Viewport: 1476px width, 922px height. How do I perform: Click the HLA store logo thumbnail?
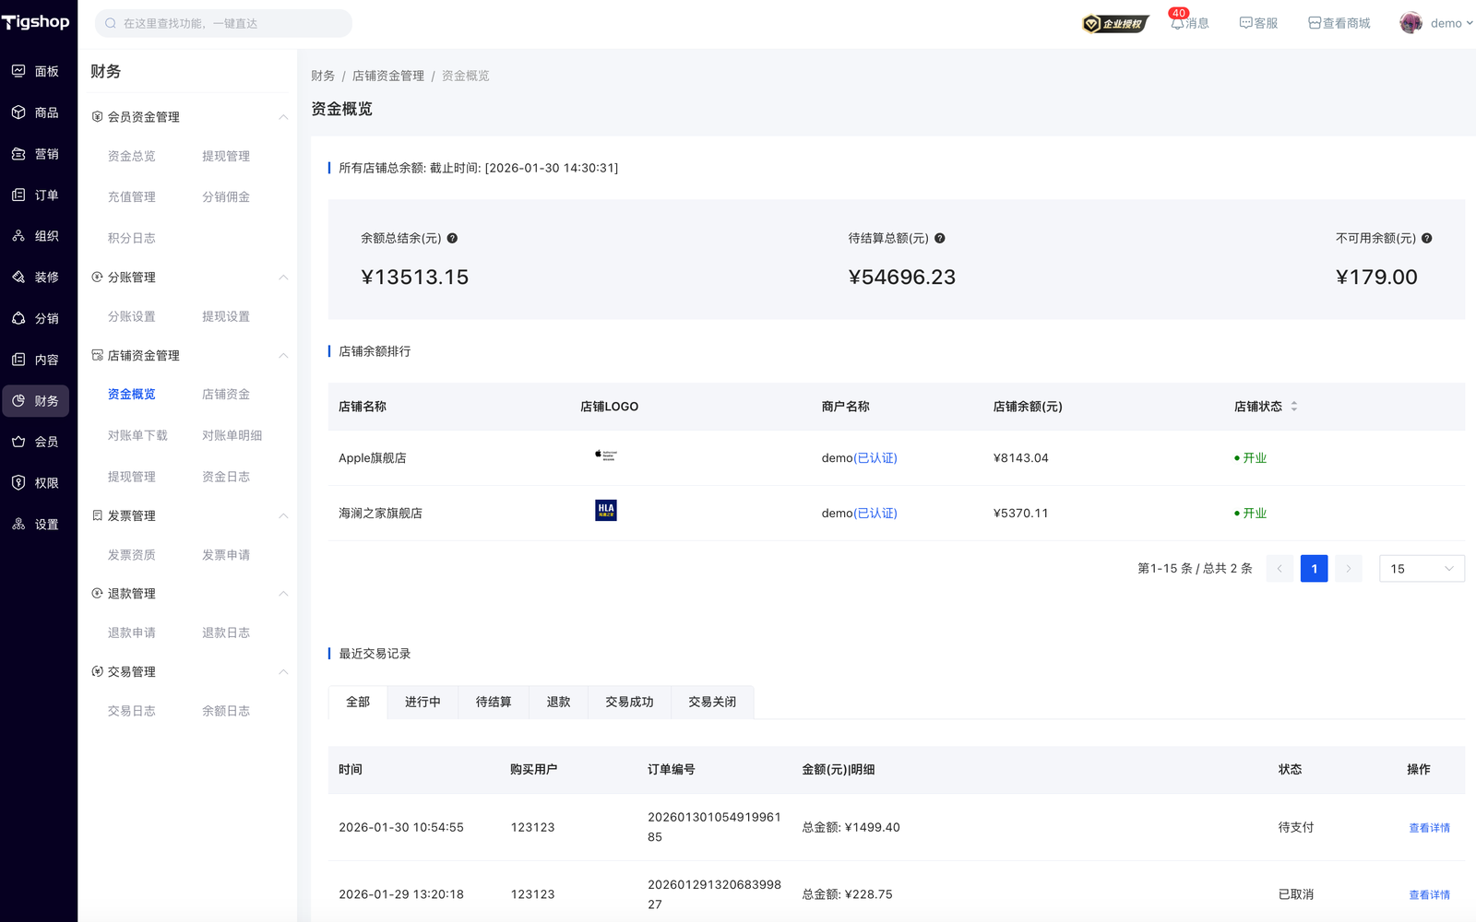[x=606, y=511]
